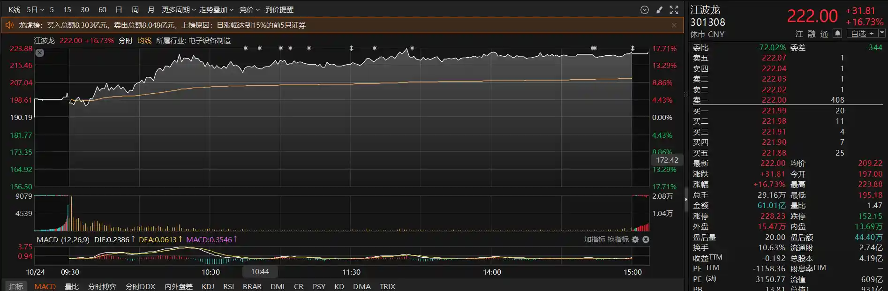Toggle the 均线 average line display
The height and width of the screenshot is (291, 888).
point(144,41)
